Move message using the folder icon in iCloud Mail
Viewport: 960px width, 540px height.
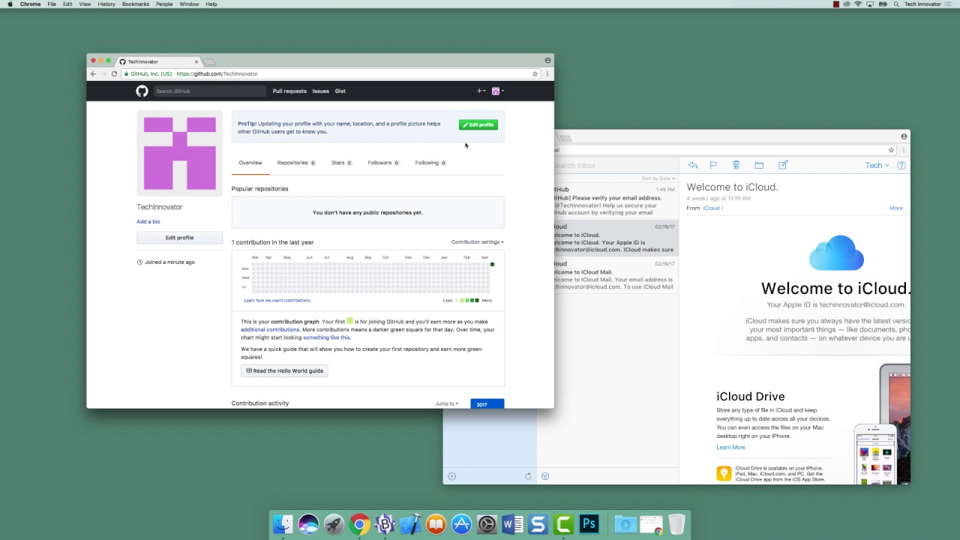[x=759, y=165]
